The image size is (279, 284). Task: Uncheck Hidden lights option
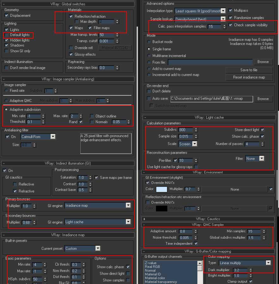coord(7,40)
